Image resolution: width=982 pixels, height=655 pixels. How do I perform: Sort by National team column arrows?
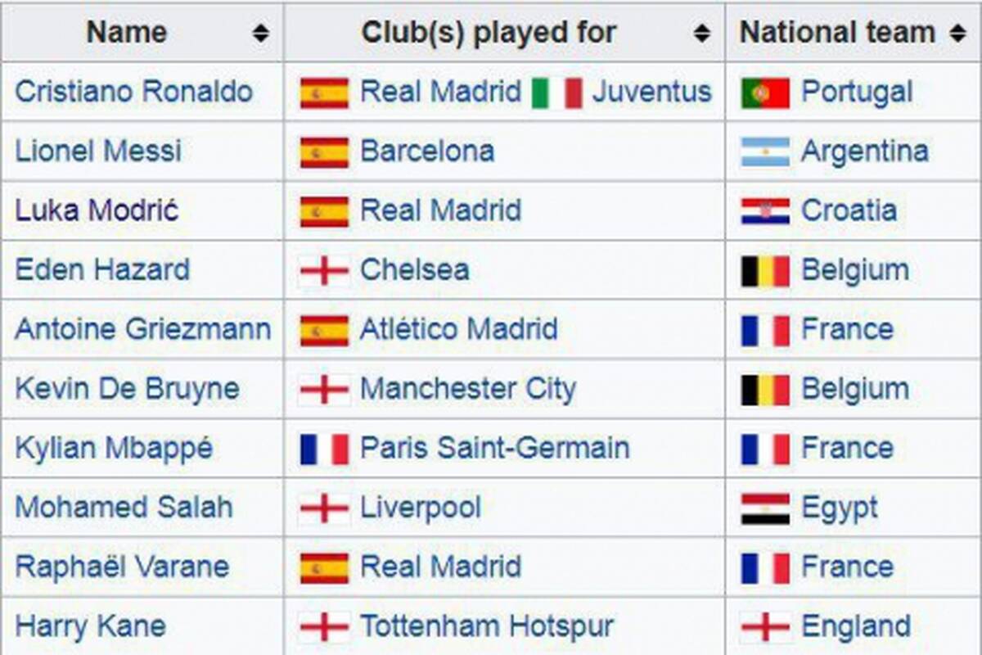[957, 33]
